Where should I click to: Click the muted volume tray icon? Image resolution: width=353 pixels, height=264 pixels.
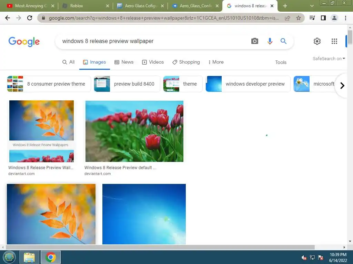pos(304,257)
